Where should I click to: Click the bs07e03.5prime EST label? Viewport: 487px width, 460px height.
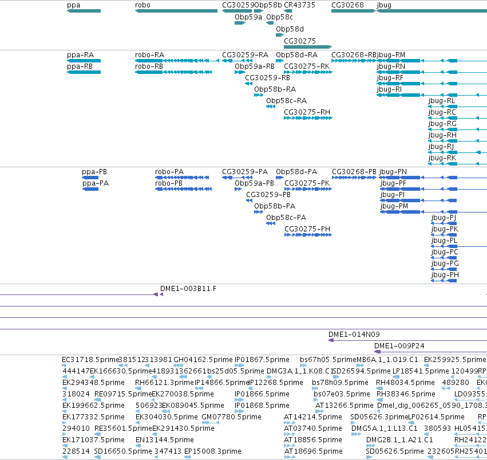point(342,394)
